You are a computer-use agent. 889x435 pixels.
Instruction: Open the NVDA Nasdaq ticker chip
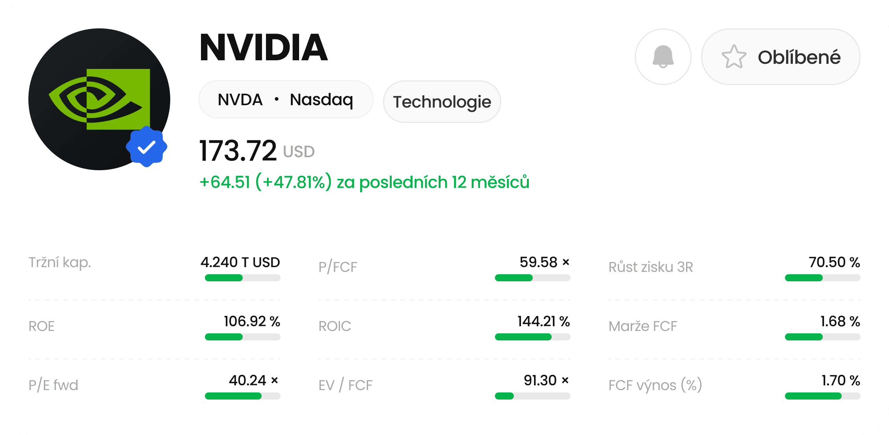point(286,99)
